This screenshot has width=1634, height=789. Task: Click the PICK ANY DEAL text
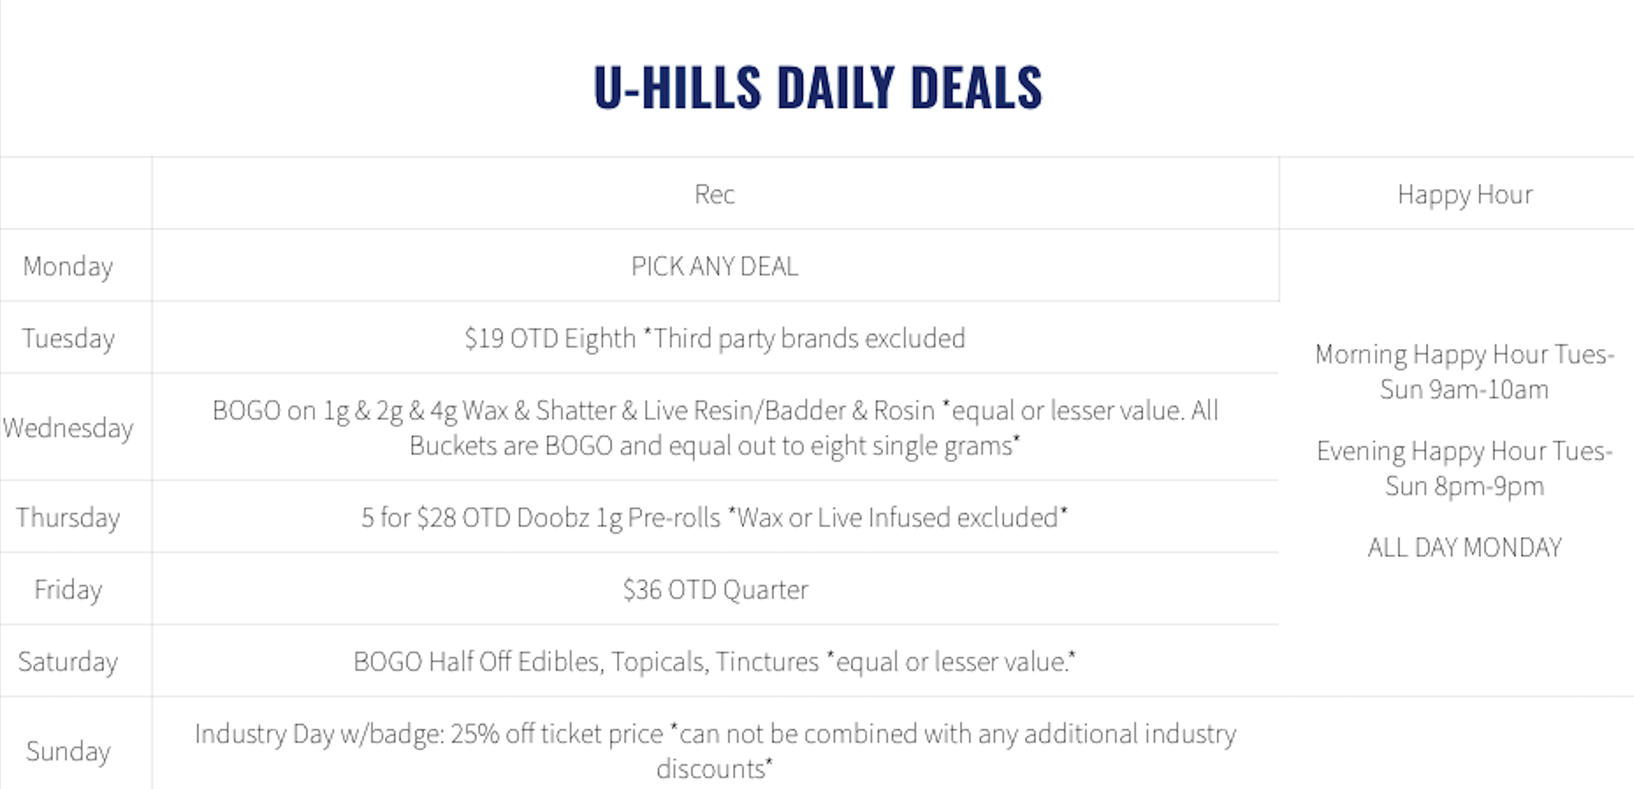pyautogui.click(x=714, y=267)
